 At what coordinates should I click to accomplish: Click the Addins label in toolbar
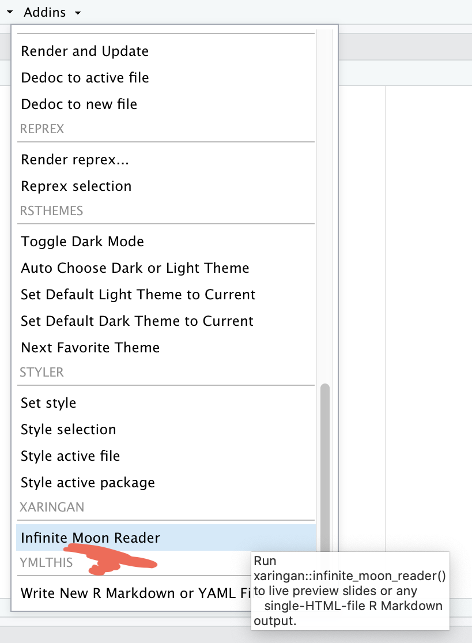pos(44,12)
